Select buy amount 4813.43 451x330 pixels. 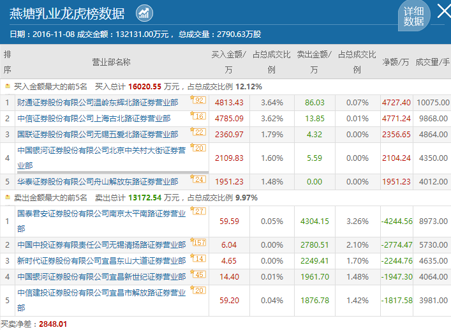pyautogui.click(x=229, y=103)
